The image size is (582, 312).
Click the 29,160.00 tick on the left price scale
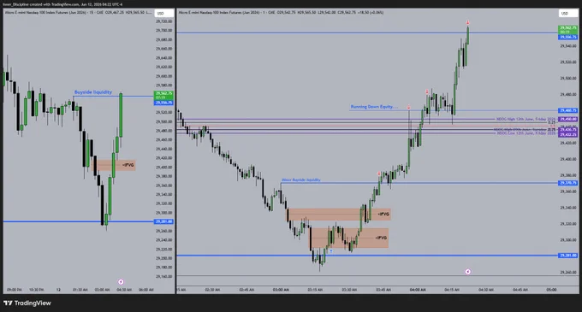tap(164, 276)
